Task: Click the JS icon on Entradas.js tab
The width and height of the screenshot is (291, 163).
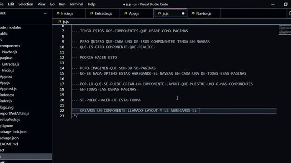Action: (x=91, y=13)
